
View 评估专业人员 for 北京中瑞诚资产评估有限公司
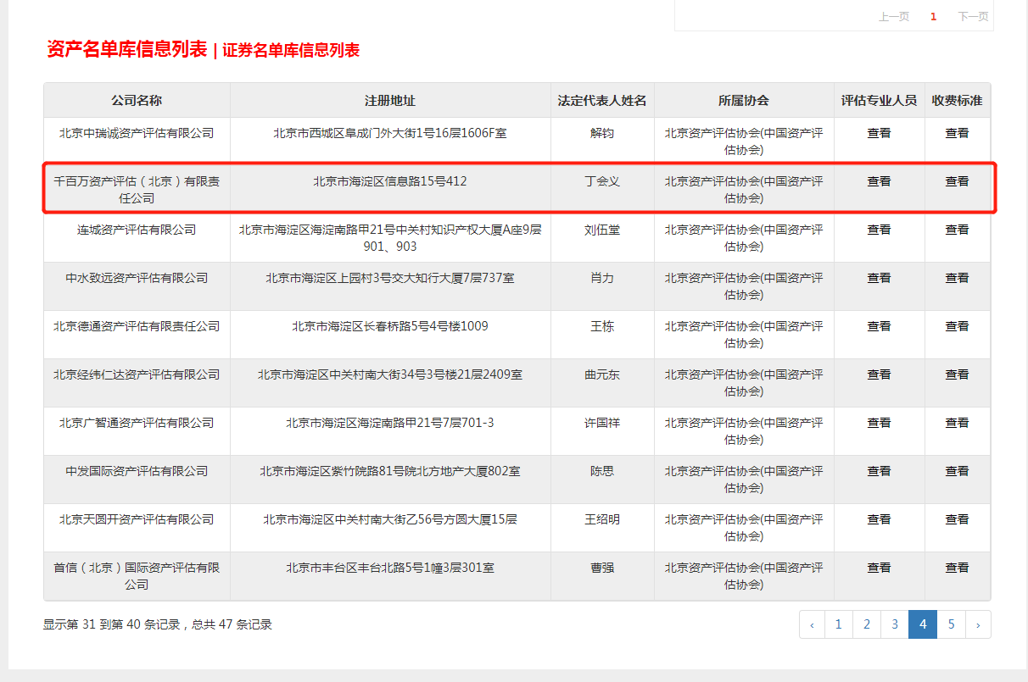click(x=880, y=133)
